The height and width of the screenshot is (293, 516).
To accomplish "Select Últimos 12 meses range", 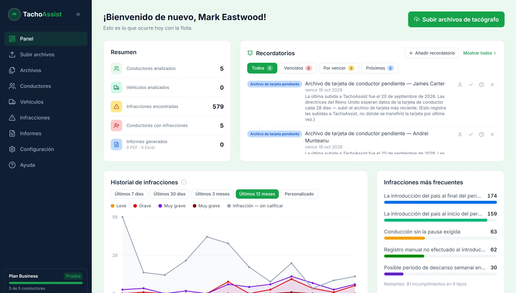I will pos(257,194).
